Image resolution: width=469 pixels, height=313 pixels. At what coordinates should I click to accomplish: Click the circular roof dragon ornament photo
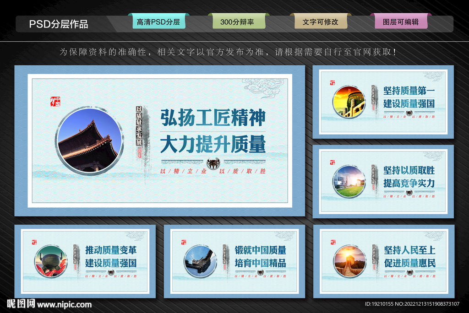(200, 261)
